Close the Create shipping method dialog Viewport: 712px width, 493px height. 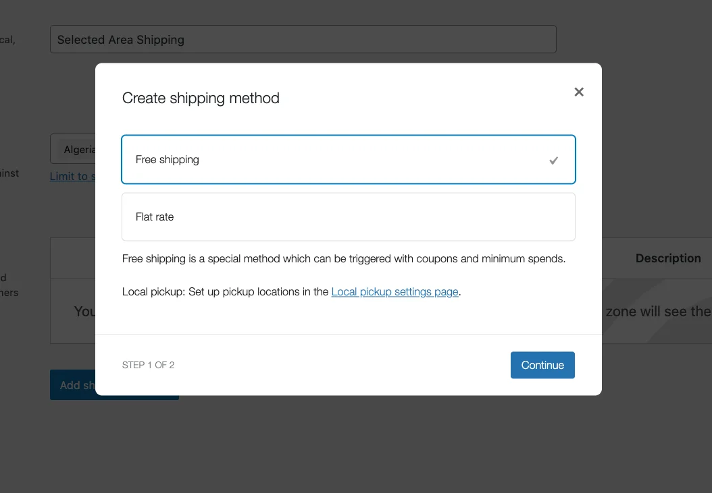(x=579, y=92)
